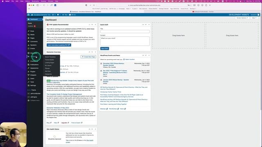Screen dimensions: 262x147
Task: Select Categories in the flyout submenu
Action: pos(48,74)
